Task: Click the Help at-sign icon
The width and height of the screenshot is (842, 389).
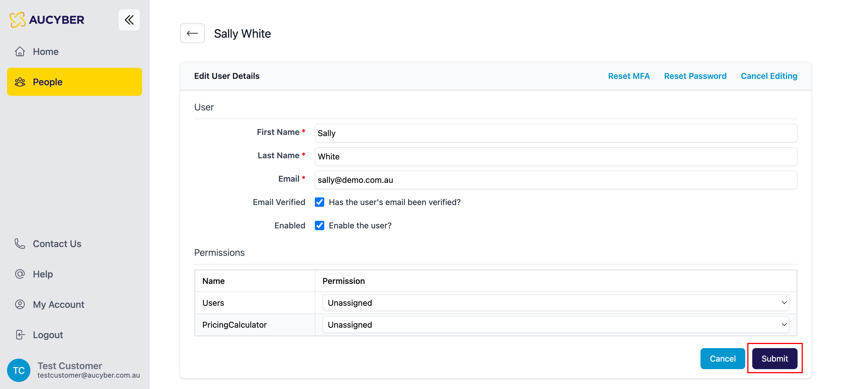Action: point(20,274)
